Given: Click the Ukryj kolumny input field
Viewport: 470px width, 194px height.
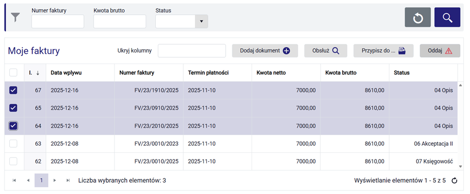Looking at the screenshot, I should pos(192,51).
